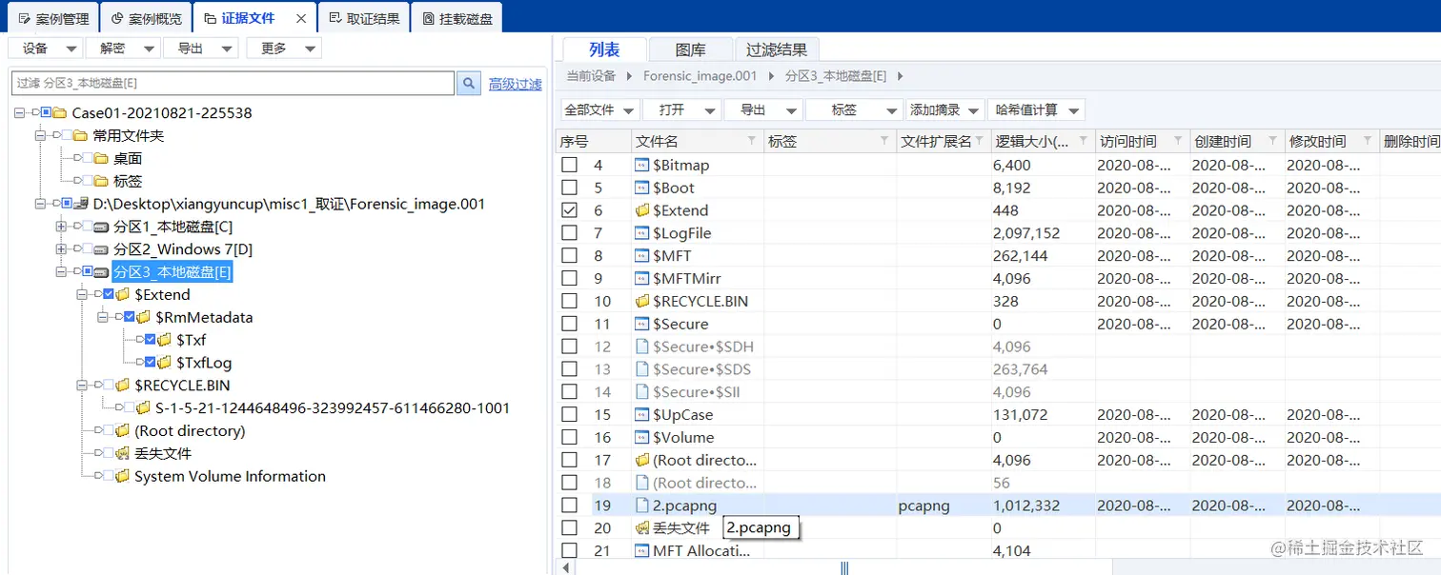
Task: Open the 全部文件 filter dropdown
Action: click(599, 110)
